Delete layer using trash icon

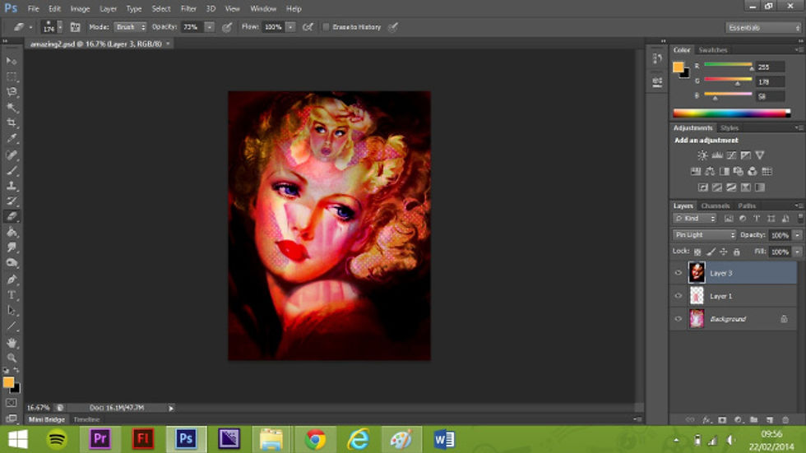pyautogui.click(x=785, y=419)
